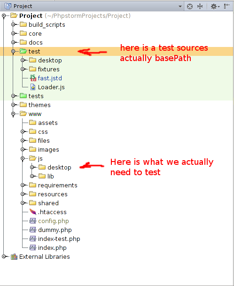Expand the core folder
The width and height of the screenshot is (234, 286).
pos(13,33)
